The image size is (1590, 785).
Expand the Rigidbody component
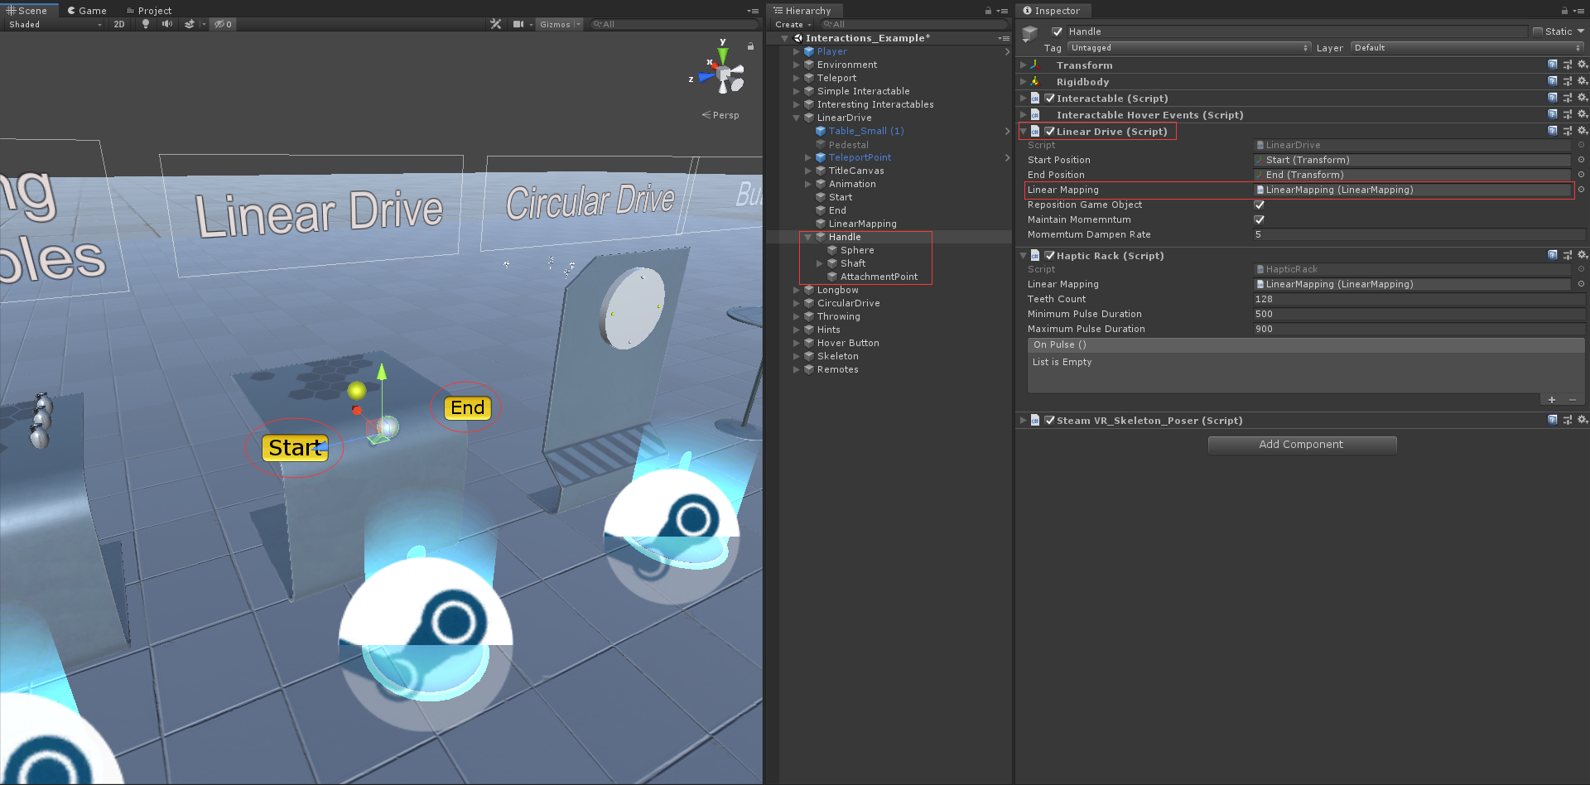(1024, 81)
